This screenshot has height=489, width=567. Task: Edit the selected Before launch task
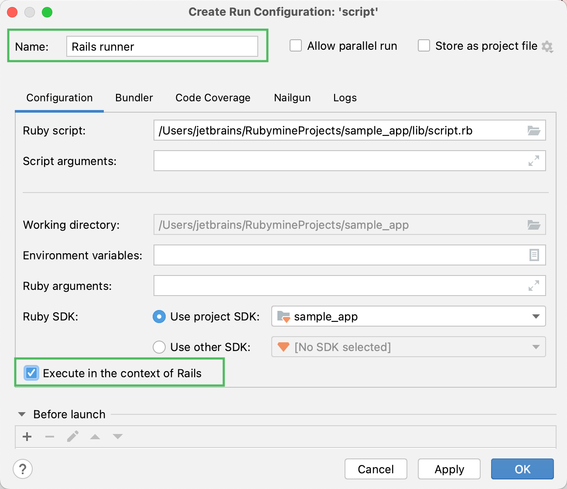[72, 437]
